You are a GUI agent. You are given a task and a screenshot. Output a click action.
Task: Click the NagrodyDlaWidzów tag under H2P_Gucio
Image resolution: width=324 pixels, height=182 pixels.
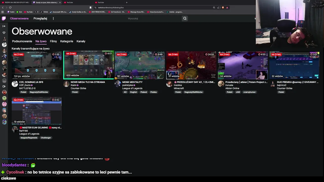39,92
